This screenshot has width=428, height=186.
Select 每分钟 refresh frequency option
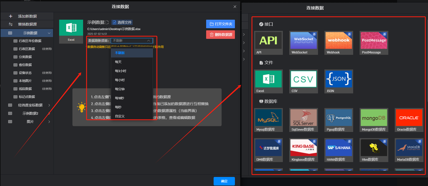[x=132, y=89]
